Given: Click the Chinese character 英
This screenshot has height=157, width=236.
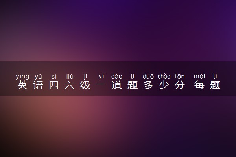Looking at the screenshot, I should (22, 85).
